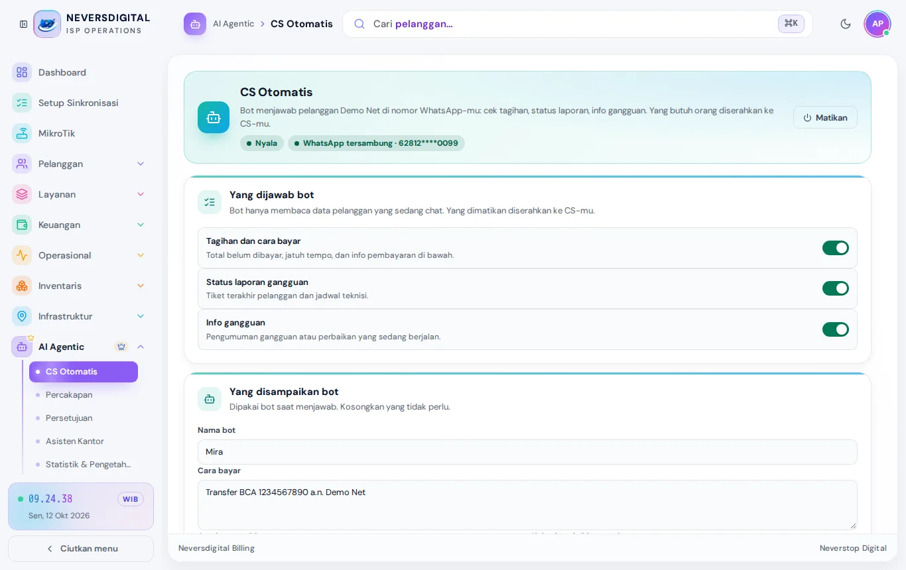Click the Operasional activity icon
The height and width of the screenshot is (570, 906).
click(x=22, y=255)
